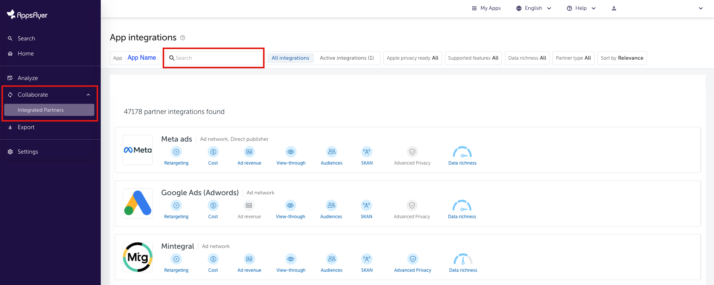Click the Google Ads logo thumbnail

tap(138, 203)
